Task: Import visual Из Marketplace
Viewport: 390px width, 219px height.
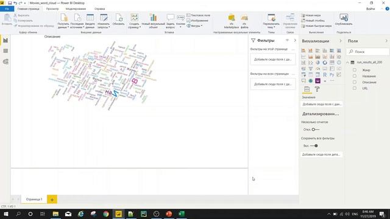Action: pos(232,21)
